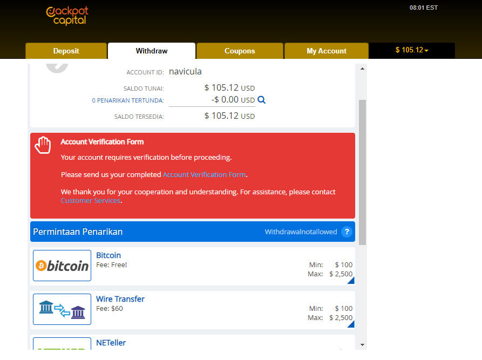Open the account balance dropdown showing $105.12
The width and height of the screenshot is (482, 360).
click(412, 50)
